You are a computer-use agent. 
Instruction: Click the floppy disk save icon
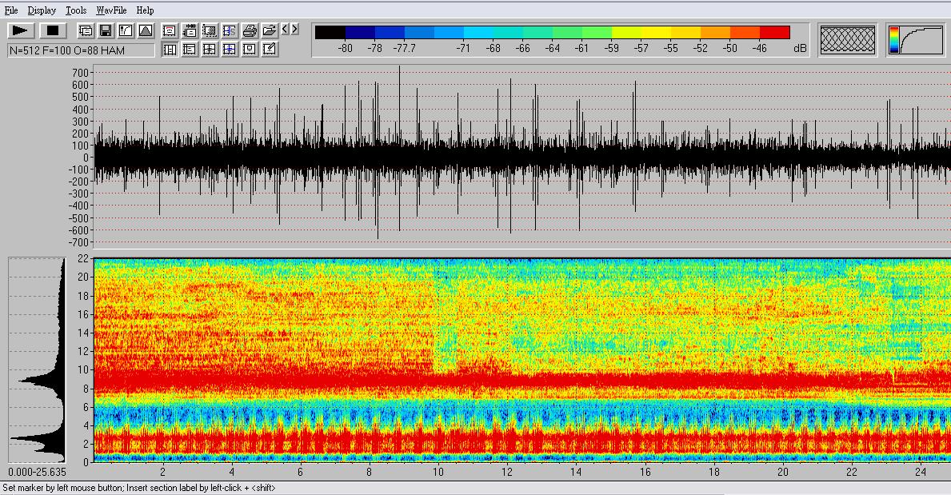tap(106, 30)
